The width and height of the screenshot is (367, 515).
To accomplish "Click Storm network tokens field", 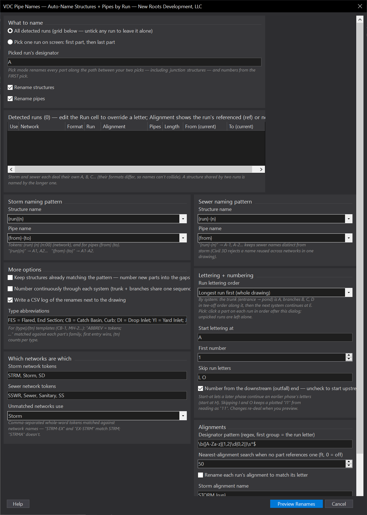I will 97,376.
